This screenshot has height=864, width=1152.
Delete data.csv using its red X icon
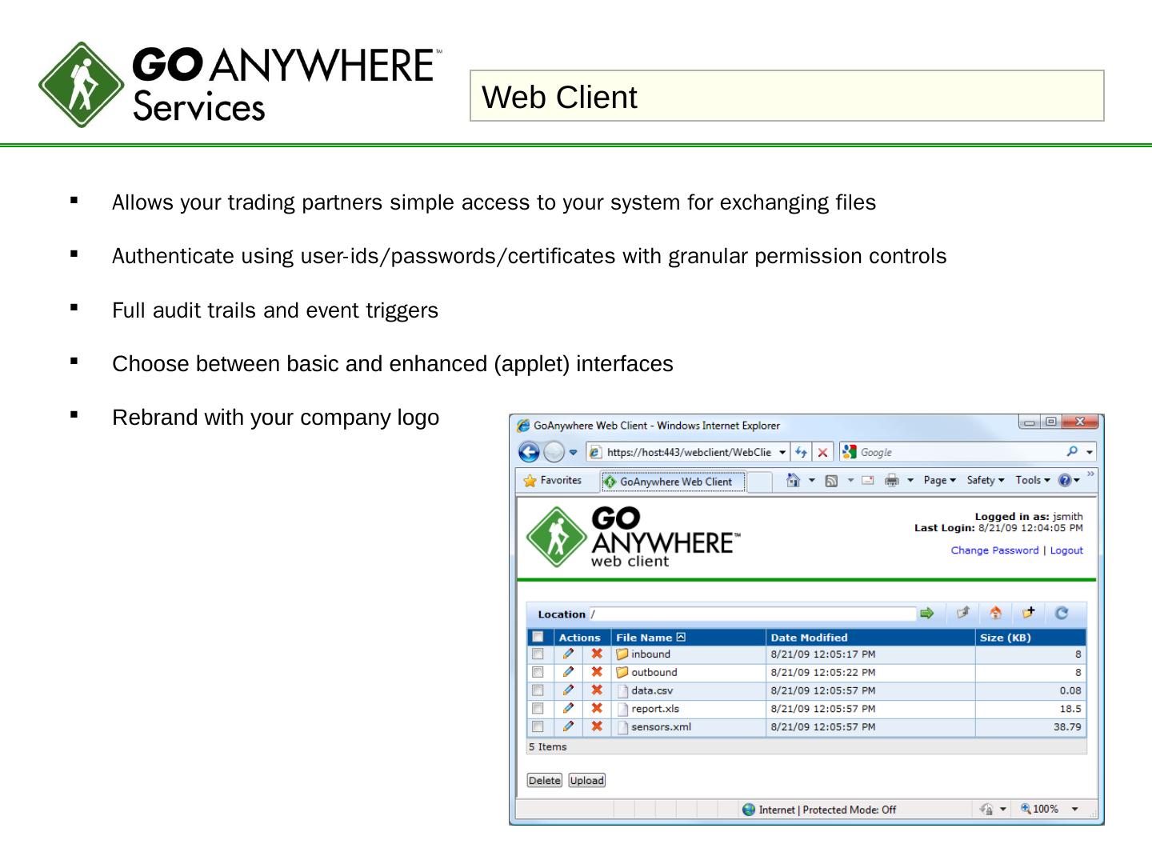coord(597,690)
